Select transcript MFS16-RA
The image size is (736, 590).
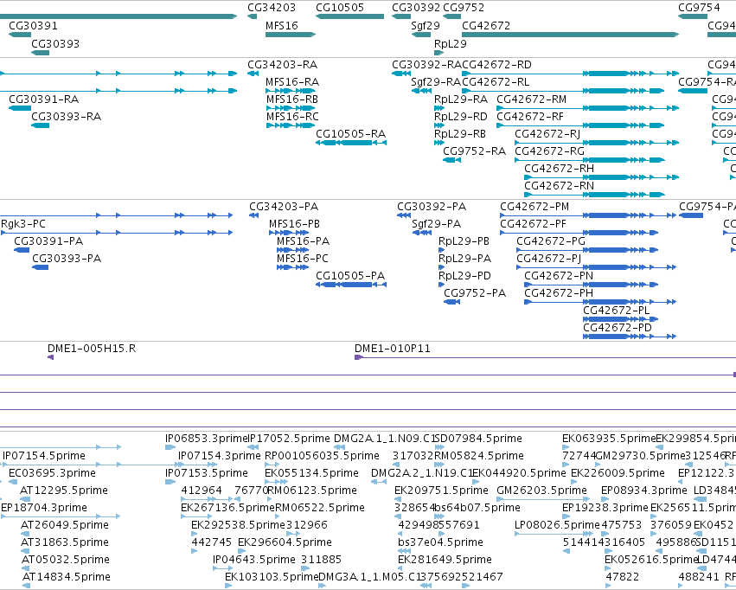[x=292, y=81]
